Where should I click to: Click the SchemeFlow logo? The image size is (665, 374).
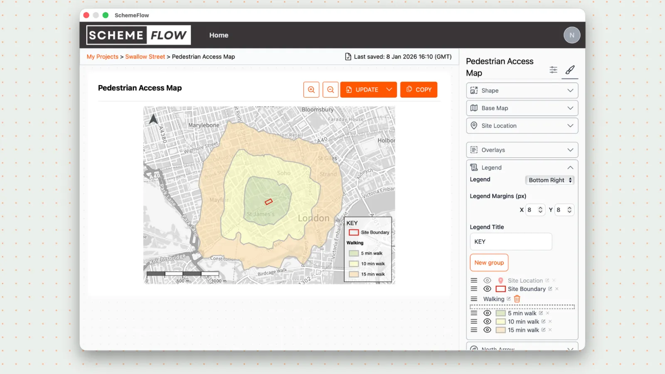pos(138,35)
